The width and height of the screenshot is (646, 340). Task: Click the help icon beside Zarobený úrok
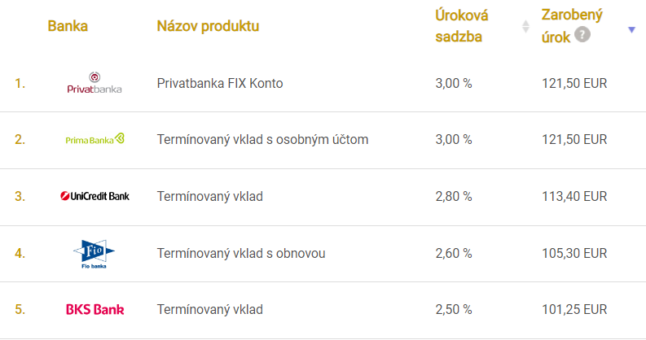pyautogui.click(x=582, y=35)
